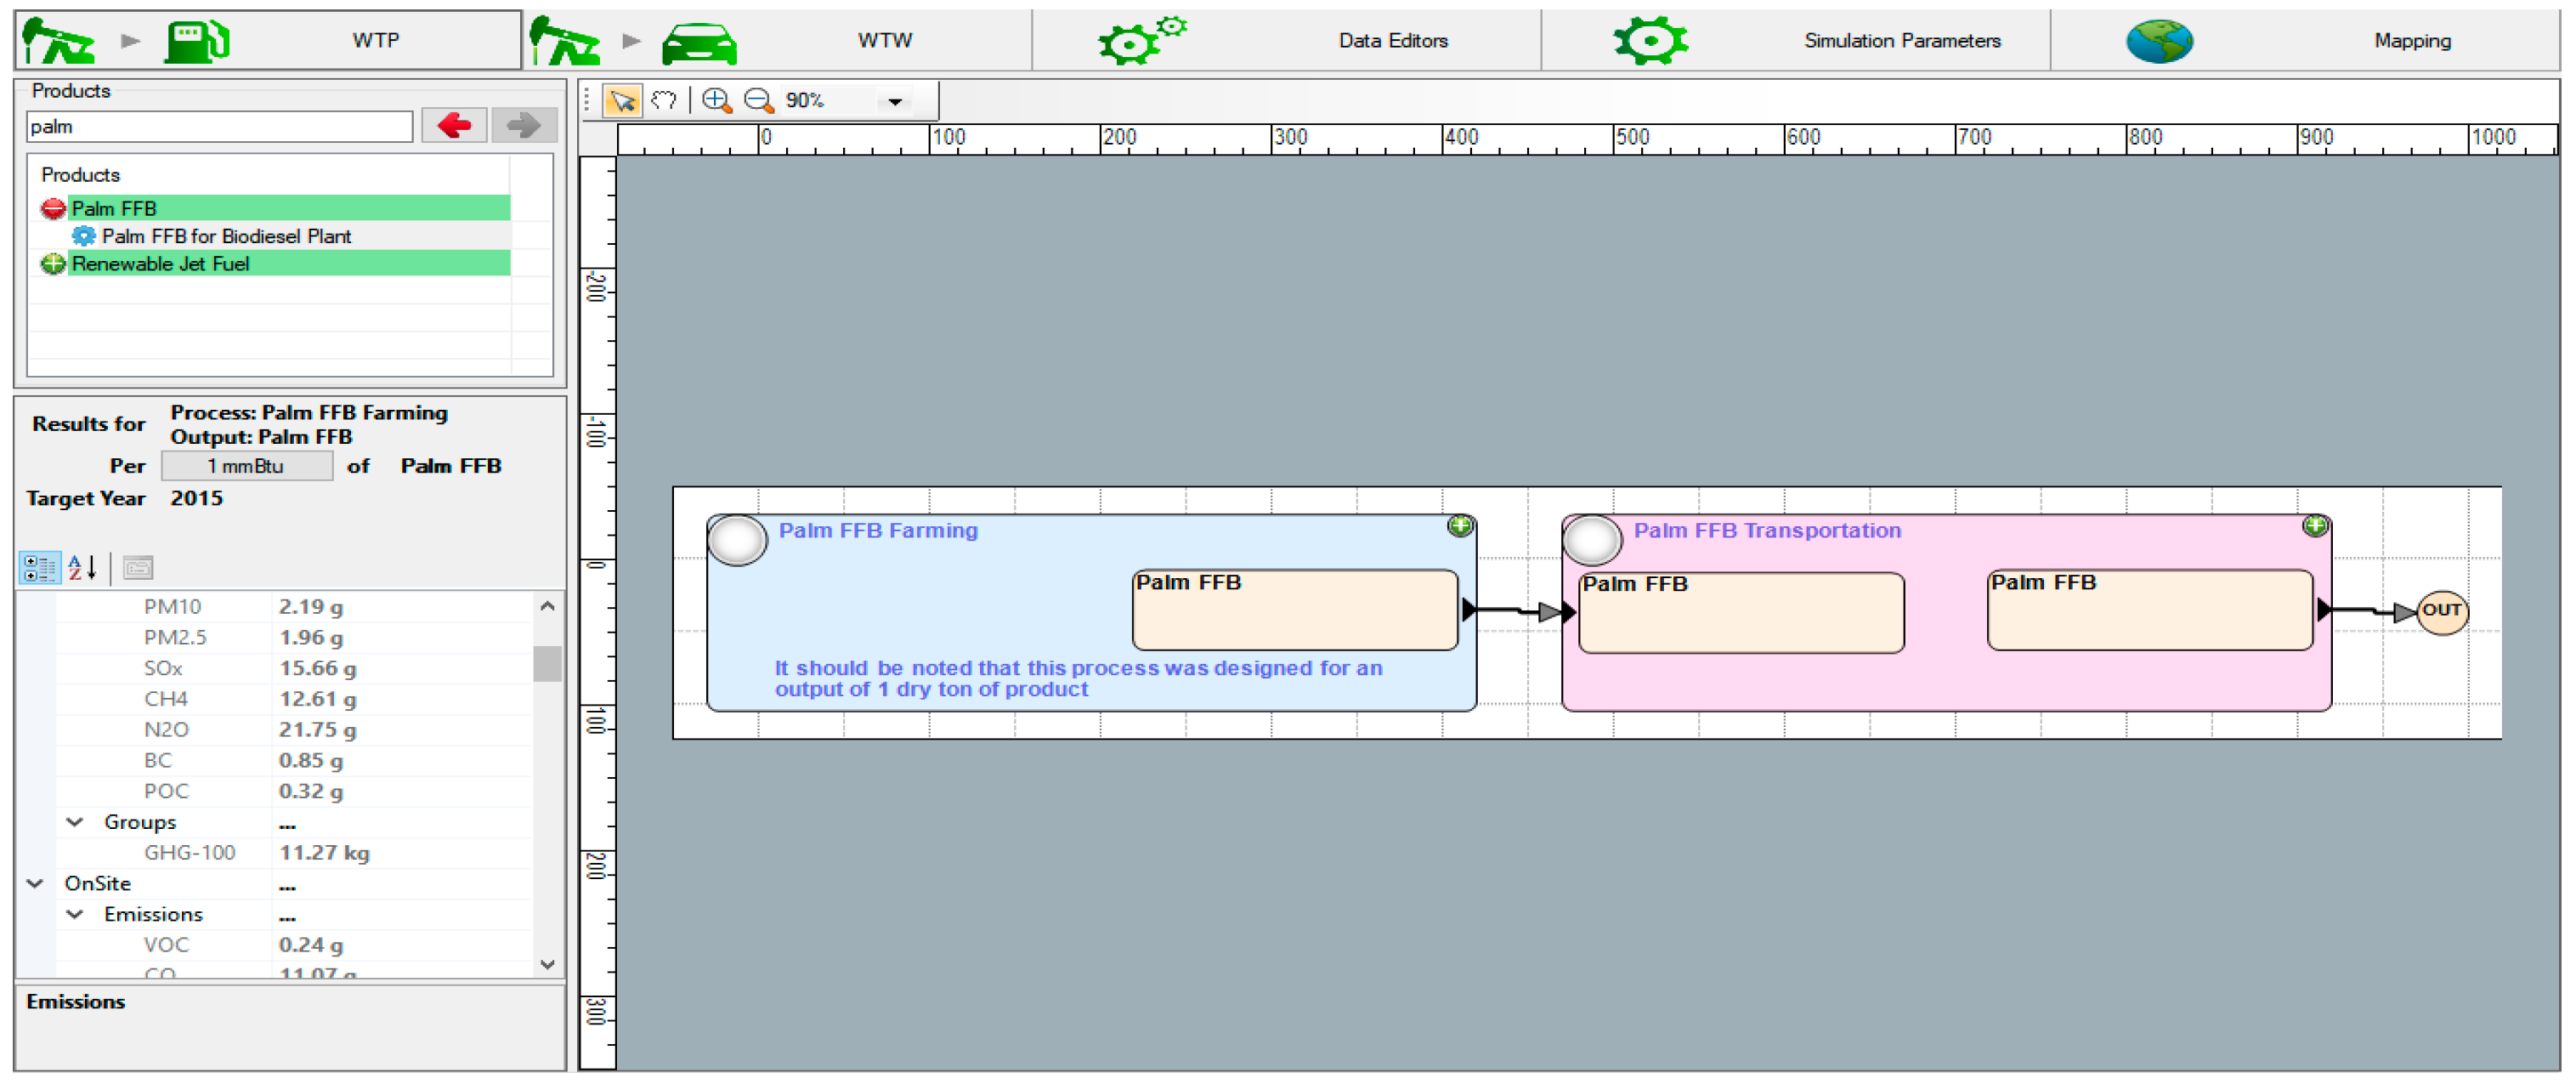Expand Renewable Jet Fuel node
Viewport: 2576px width, 1084px height.
(53, 264)
